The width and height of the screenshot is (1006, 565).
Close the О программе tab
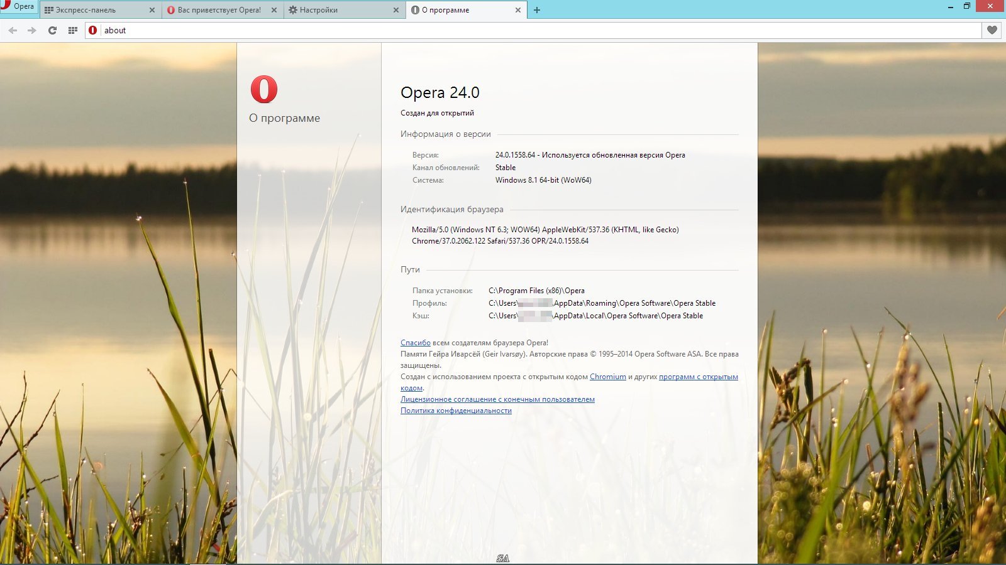[x=517, y=10]
